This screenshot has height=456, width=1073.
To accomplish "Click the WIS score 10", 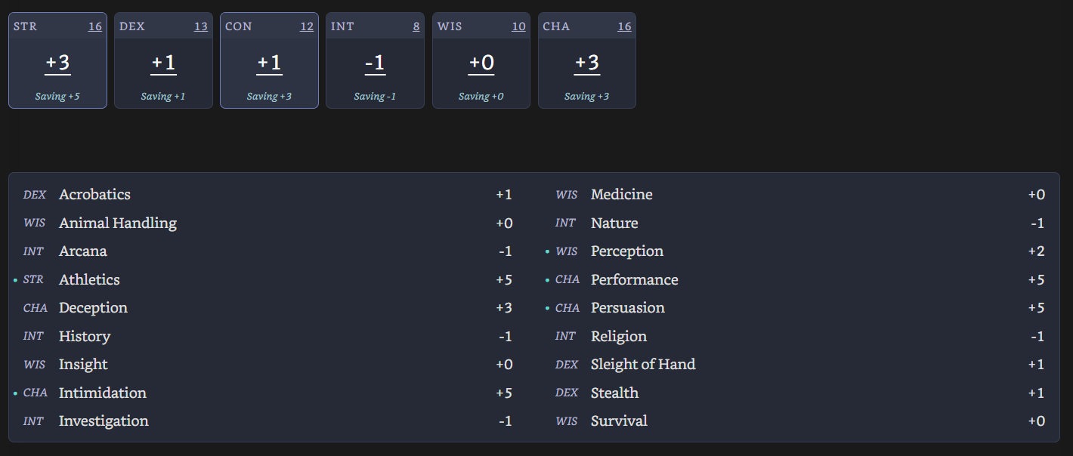I will (x=518, y=26).
